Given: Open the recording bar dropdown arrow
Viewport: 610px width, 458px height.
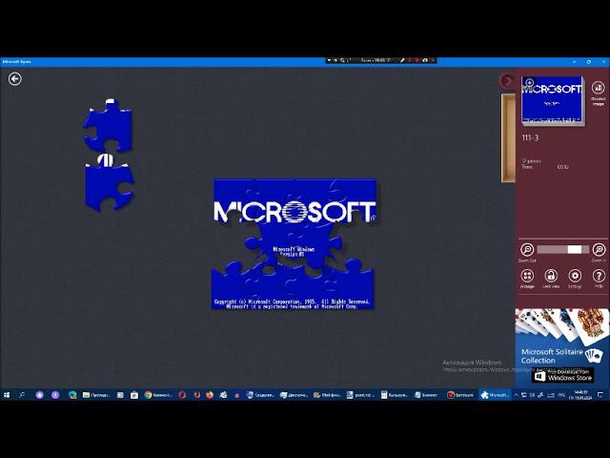Looking at the screenshot, I should pyautogui.click(x=329, y=60).
